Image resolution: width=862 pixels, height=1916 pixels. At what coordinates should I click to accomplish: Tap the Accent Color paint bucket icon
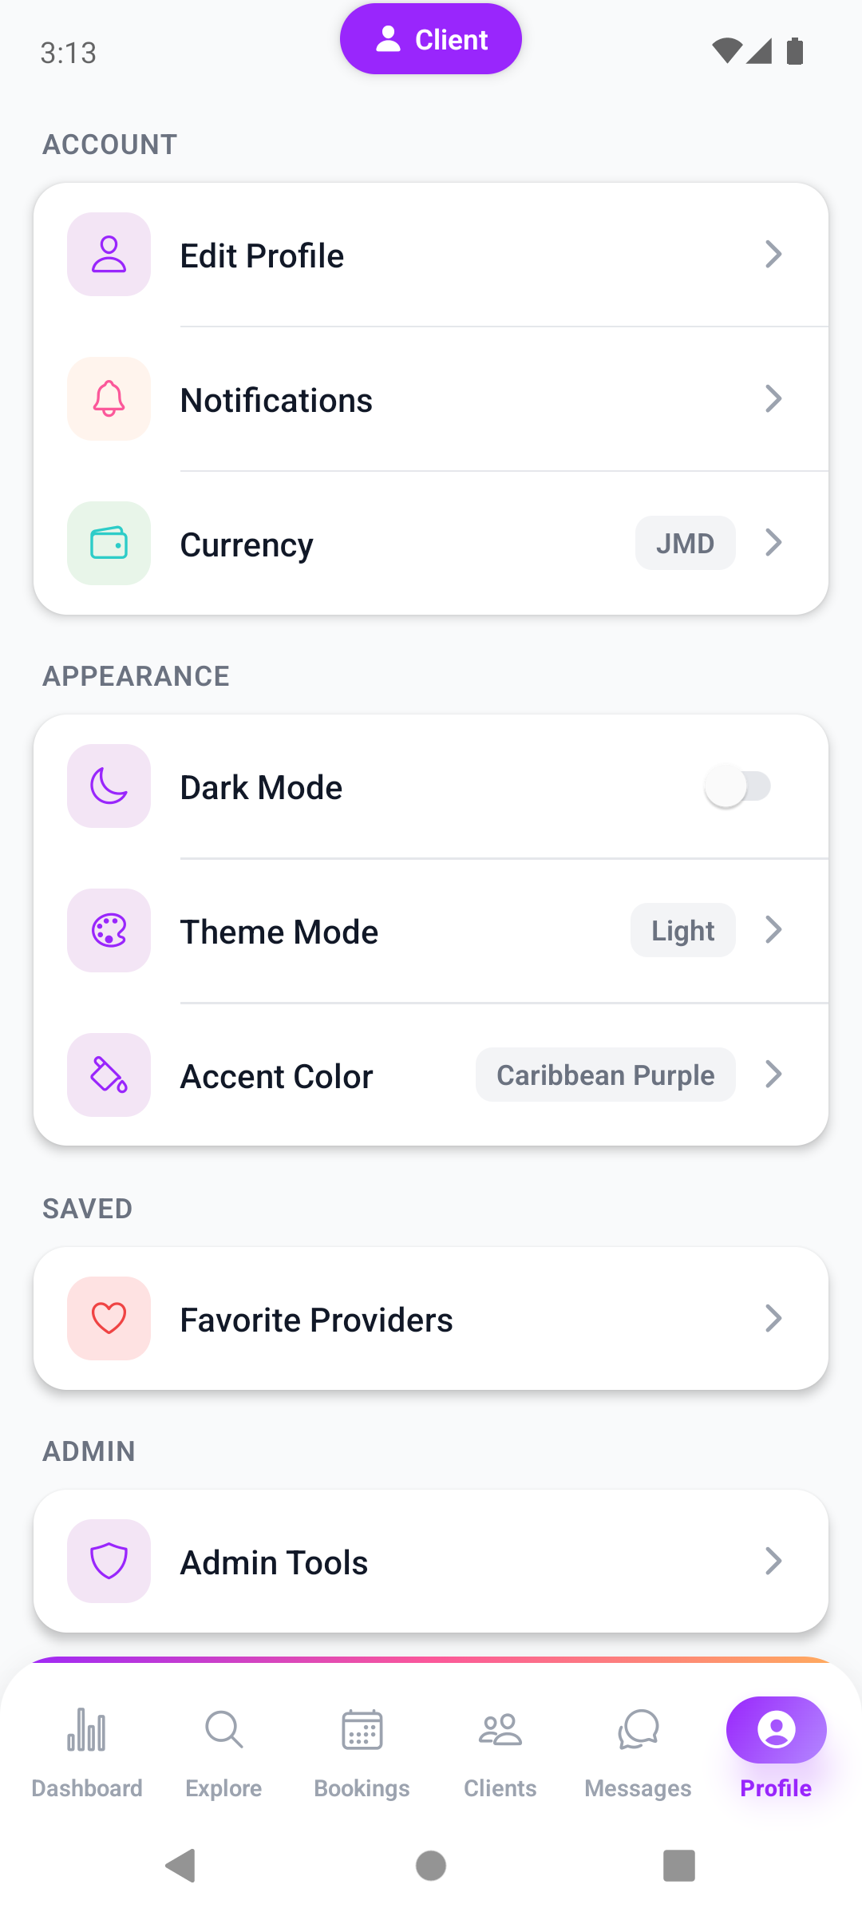tap(109, 1075)
